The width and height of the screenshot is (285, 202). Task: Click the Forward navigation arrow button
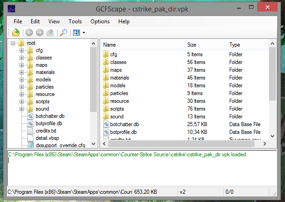pyautogui.click(x=40, y=33)
